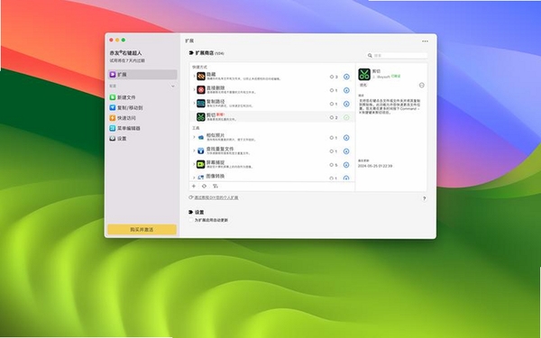The image size is (541, 338).
Task: Open the DIY personal extension tutorial link
Action: point(216,197)
